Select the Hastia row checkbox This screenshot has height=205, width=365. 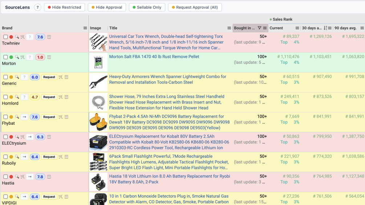point(5,177)
